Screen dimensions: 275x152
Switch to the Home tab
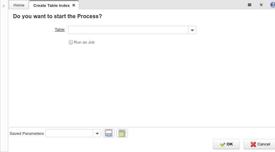click(x=19, y=5)
